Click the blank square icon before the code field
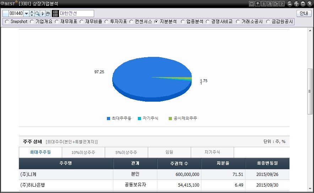The height and width of the screenshot is (193, 314). (x=6, y=14)
